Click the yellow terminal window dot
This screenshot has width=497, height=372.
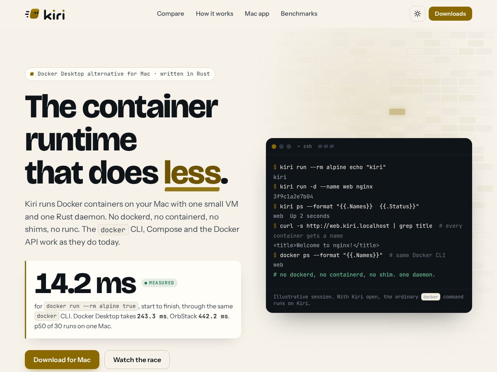tap(274, 146)
